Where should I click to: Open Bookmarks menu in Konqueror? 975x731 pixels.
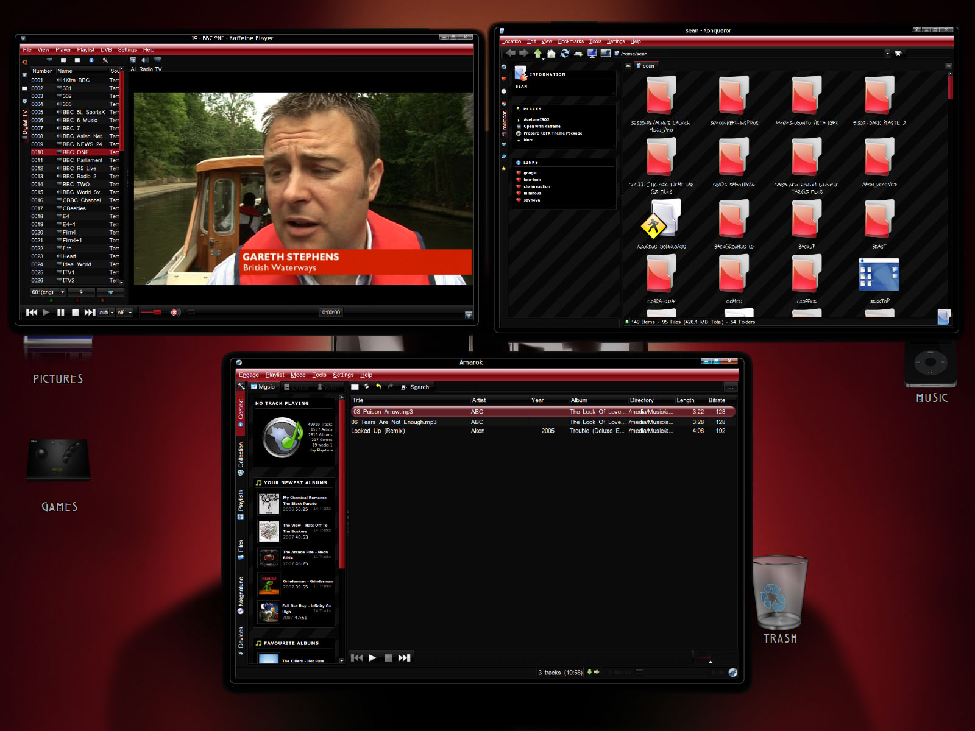(x=571, y=41)
